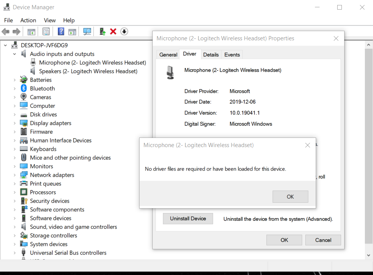
Task: Click OK in the driver files message
Action: click(x=290, y=197)
